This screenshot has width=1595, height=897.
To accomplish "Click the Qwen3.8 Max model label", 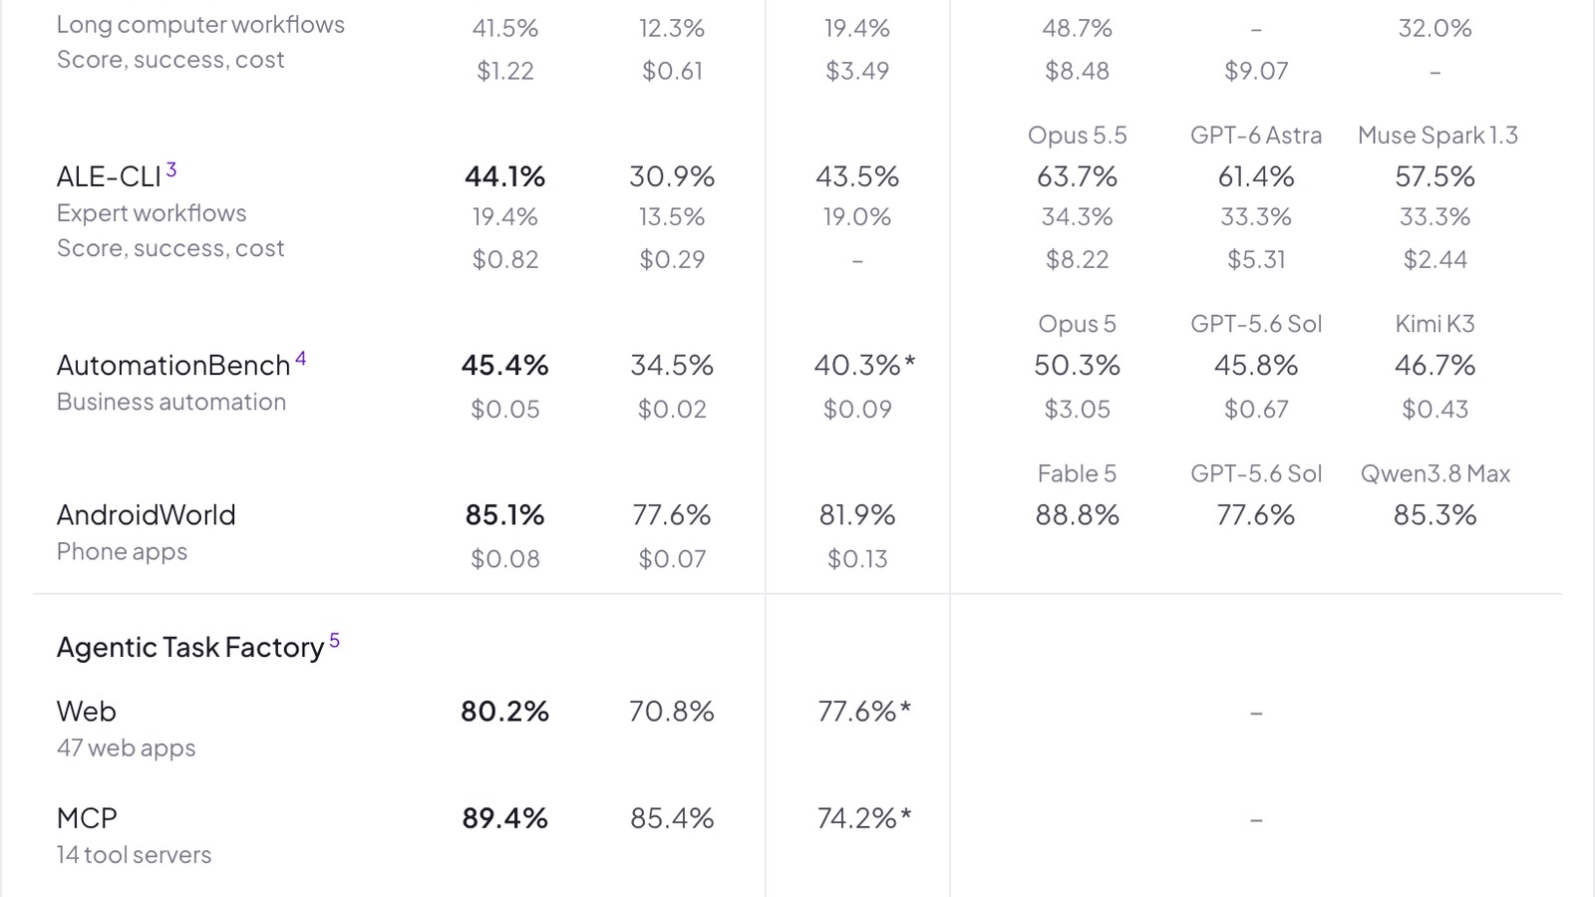I will coord(1435,473).
